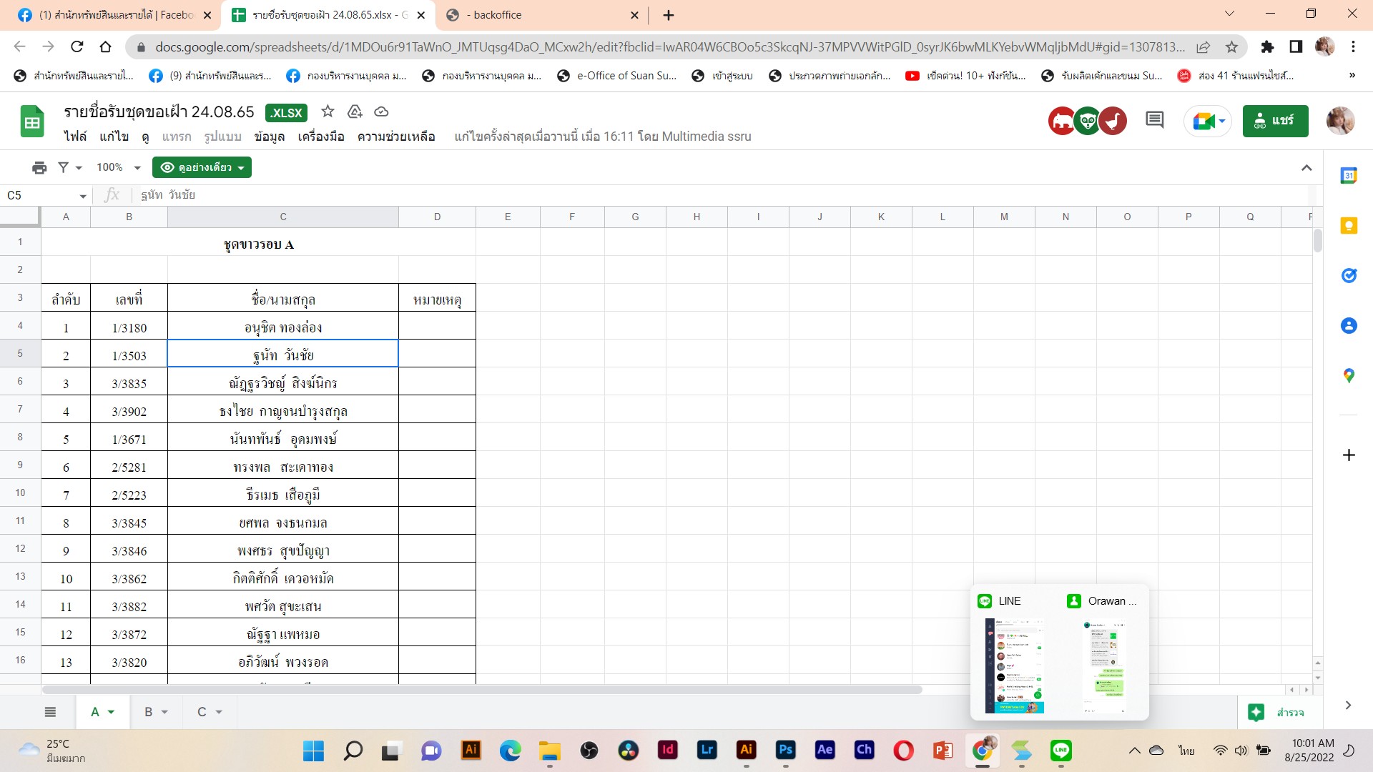
Task: Collapse the toolbar with the up chevron
Action: pyautogui.click(x=1306, y=167)
